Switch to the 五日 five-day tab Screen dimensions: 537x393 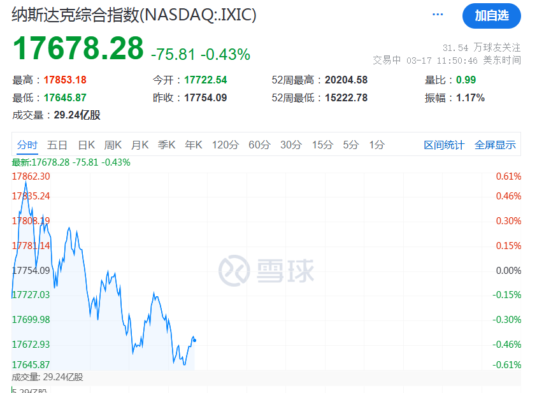57,145
